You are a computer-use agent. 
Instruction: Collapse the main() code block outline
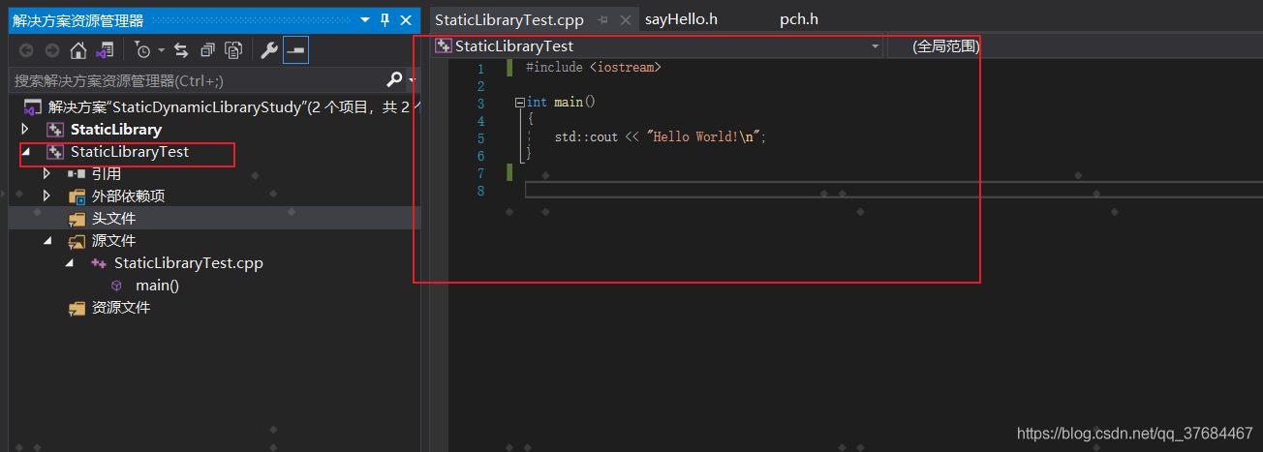(x=519, y=102)
